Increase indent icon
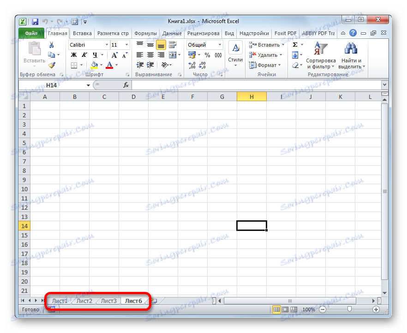Image resolution: width=407 pixels, height=333 pixels. [150, 65]
